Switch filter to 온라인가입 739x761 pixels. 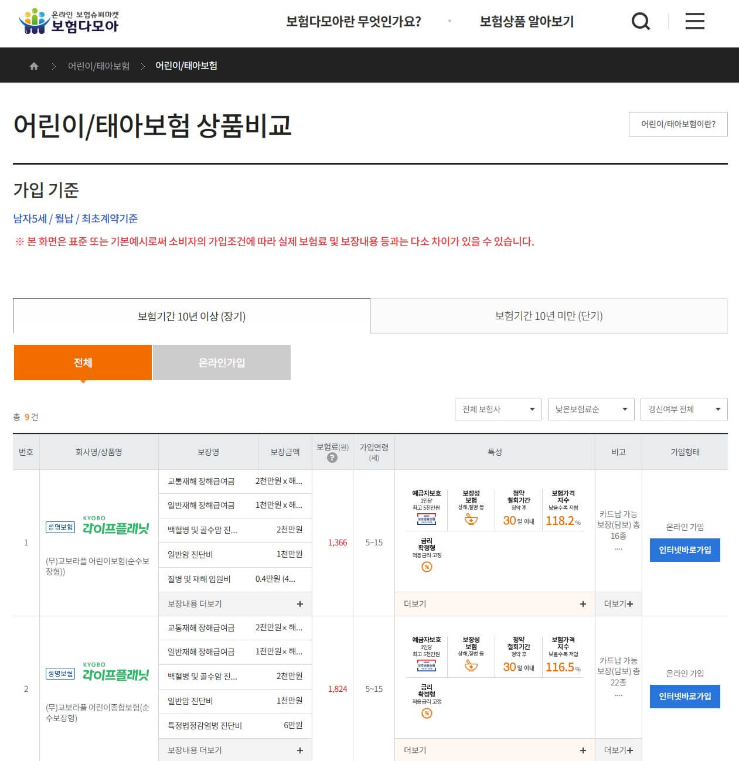222,363
